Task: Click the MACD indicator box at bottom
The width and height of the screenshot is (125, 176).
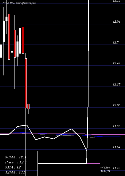Action: point(69,163)
